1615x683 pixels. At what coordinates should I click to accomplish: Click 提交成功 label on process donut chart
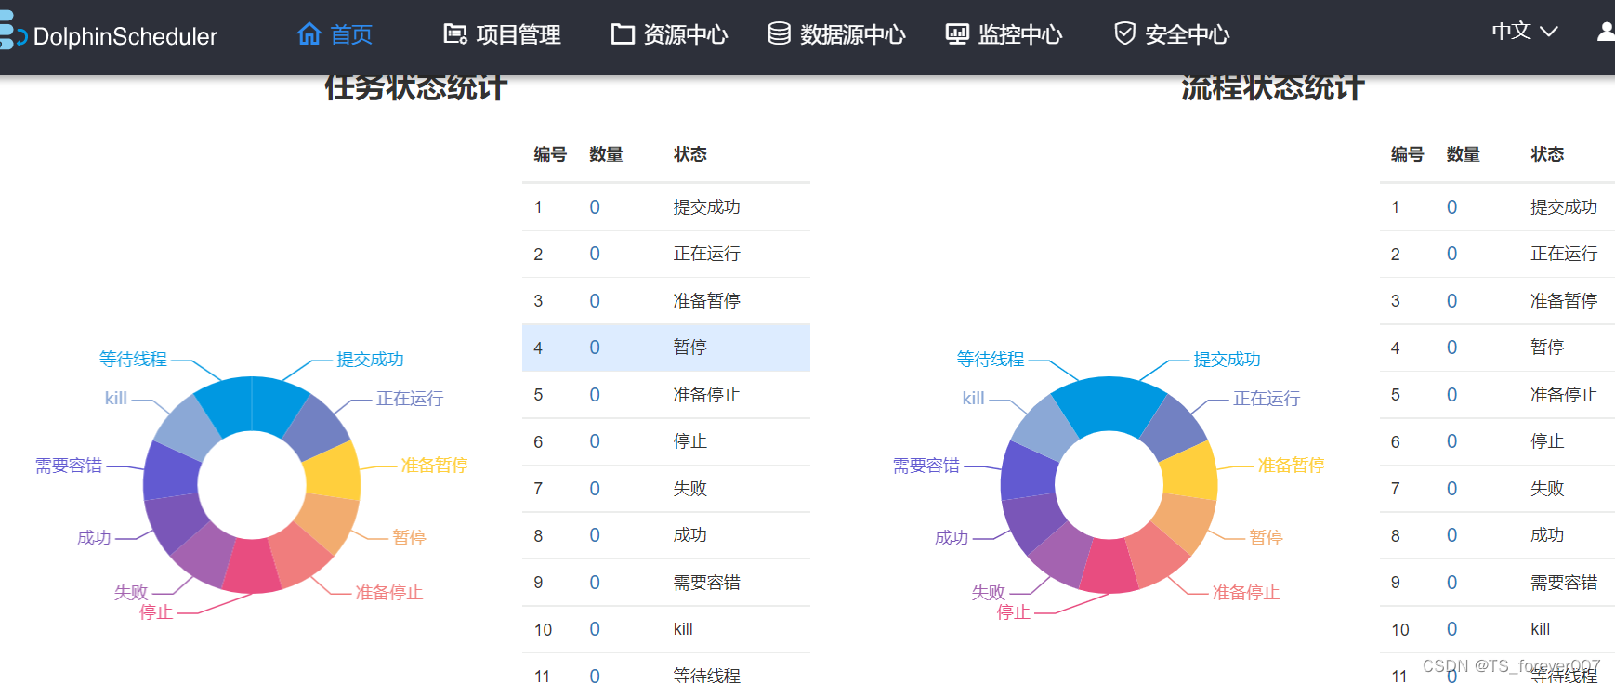[1228, 360]
